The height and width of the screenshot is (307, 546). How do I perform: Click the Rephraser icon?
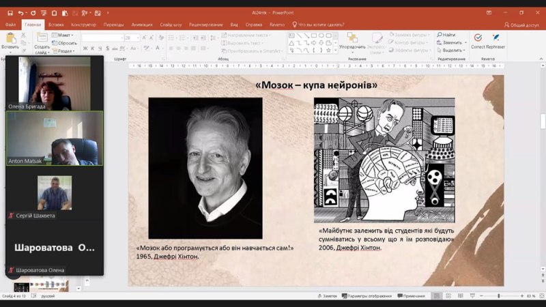point(496,38)
